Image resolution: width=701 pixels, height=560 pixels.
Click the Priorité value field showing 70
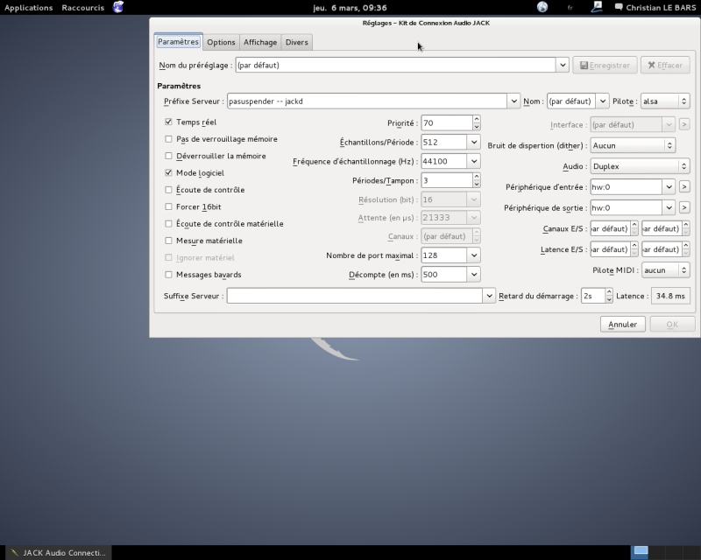click(447, 122)
